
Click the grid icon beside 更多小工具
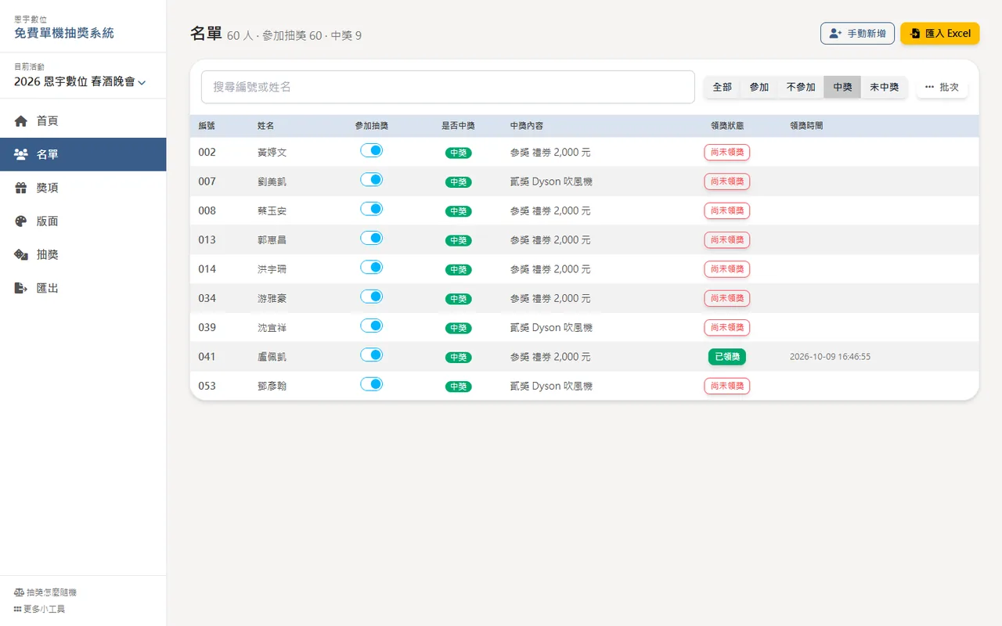[18, 609]
